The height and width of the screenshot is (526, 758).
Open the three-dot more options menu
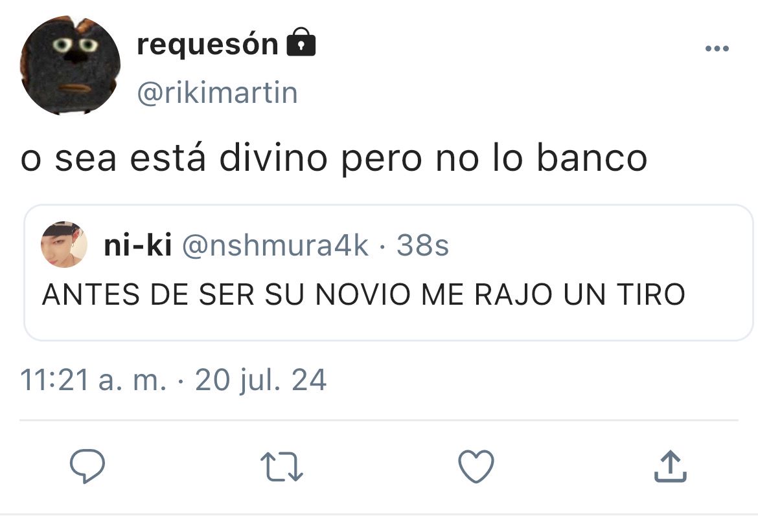(x=717, y=49)
